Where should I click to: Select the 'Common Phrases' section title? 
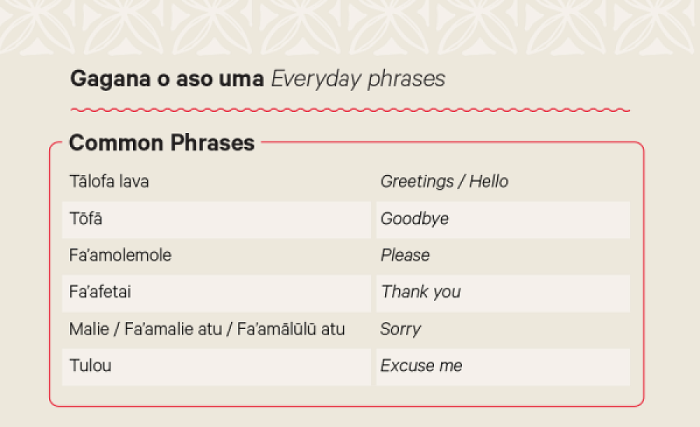162,143
